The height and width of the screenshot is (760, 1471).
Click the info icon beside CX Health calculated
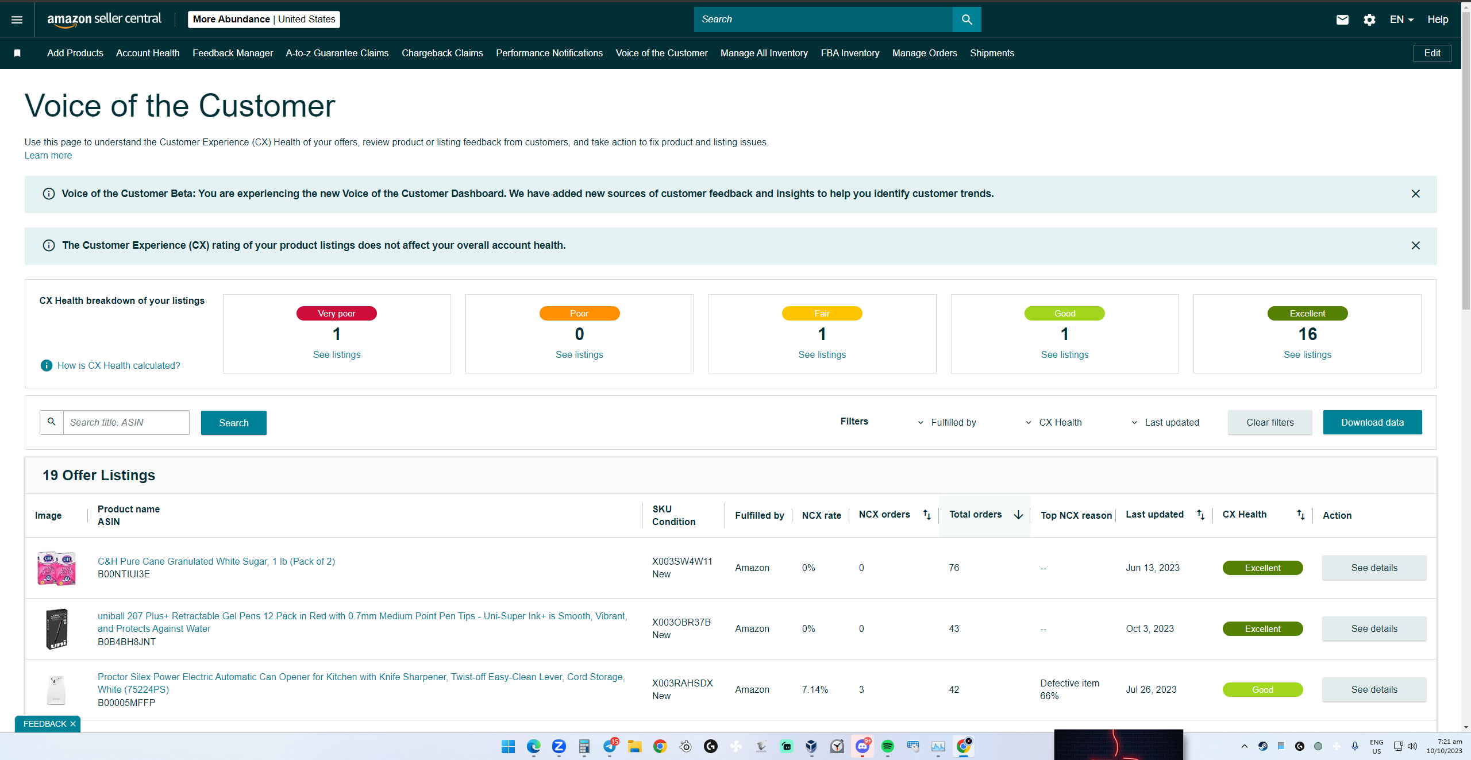click(x=47, y=365)
